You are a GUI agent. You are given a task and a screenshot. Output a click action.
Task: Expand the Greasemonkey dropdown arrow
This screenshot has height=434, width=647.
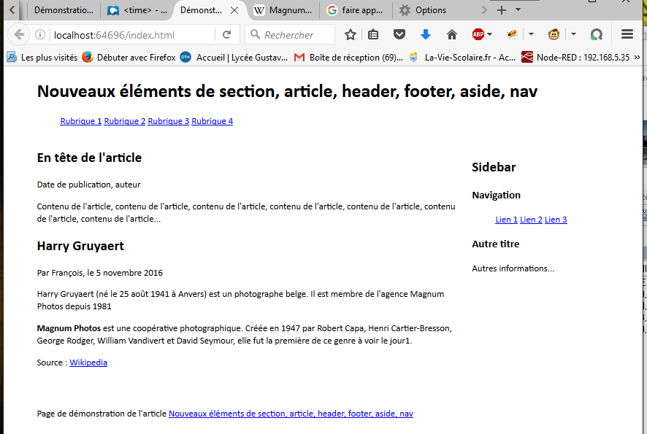[573, 34]
